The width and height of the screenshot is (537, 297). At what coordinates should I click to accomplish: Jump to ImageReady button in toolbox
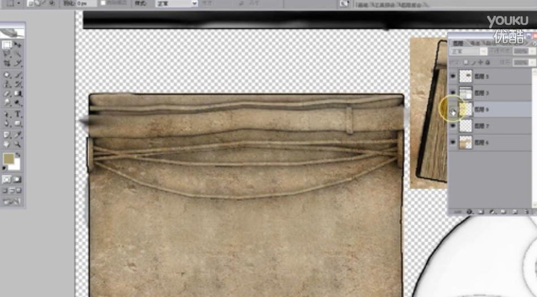[12, 202]
